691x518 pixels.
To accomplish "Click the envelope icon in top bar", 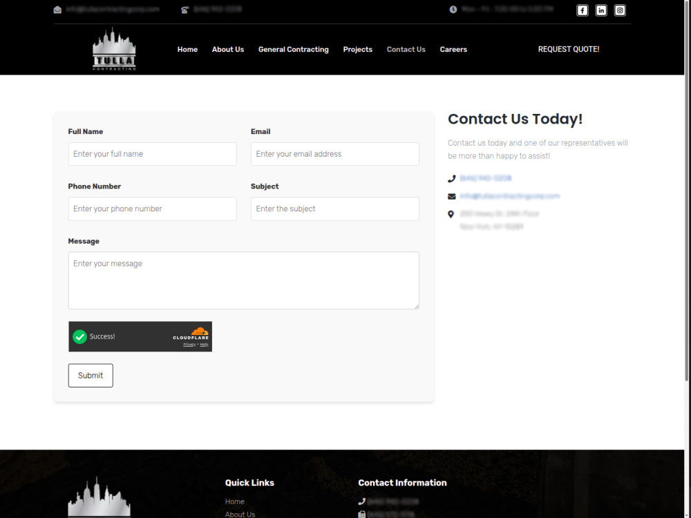I will point(57,10).
